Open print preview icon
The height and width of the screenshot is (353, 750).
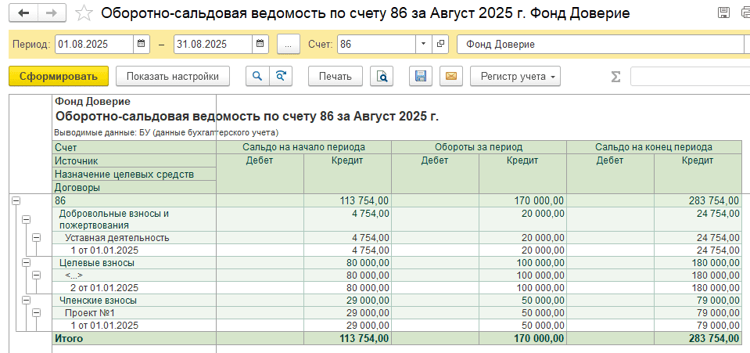tap(382, 76)
